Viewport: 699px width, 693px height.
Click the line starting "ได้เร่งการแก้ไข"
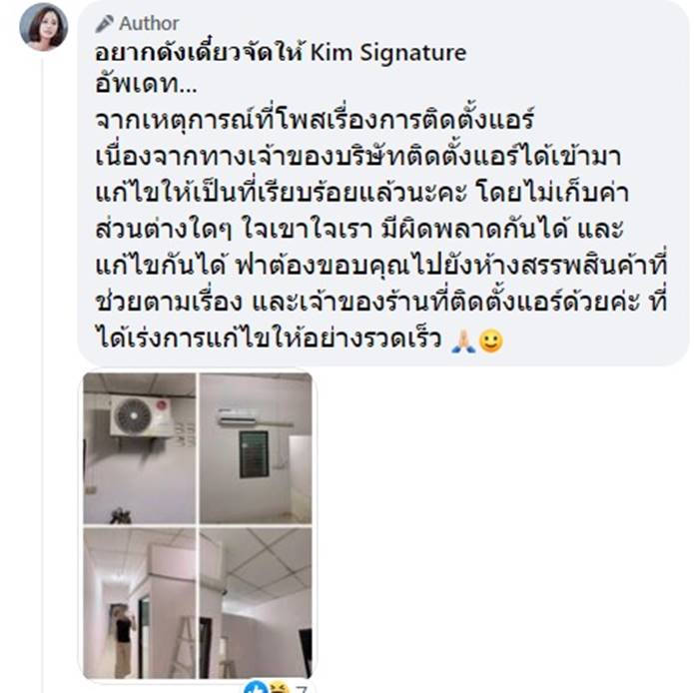click(x=269, y=340)
